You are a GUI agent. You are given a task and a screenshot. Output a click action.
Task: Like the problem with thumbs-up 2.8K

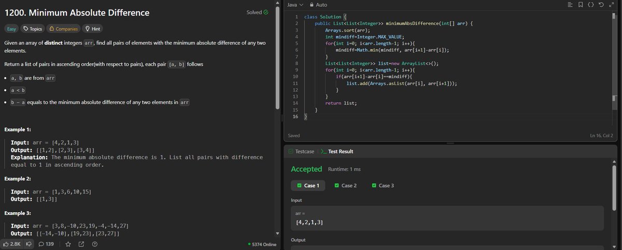click(11, 244)
